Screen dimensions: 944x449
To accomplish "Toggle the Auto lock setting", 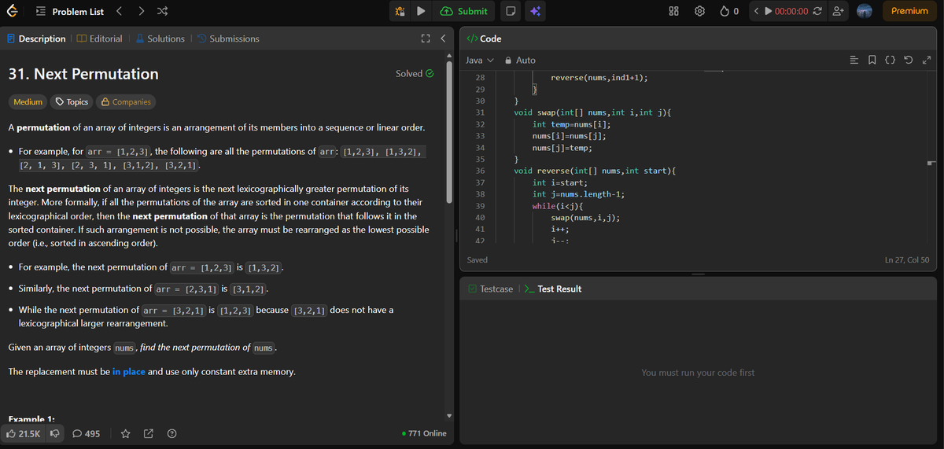I will click(x=519, y=61).
